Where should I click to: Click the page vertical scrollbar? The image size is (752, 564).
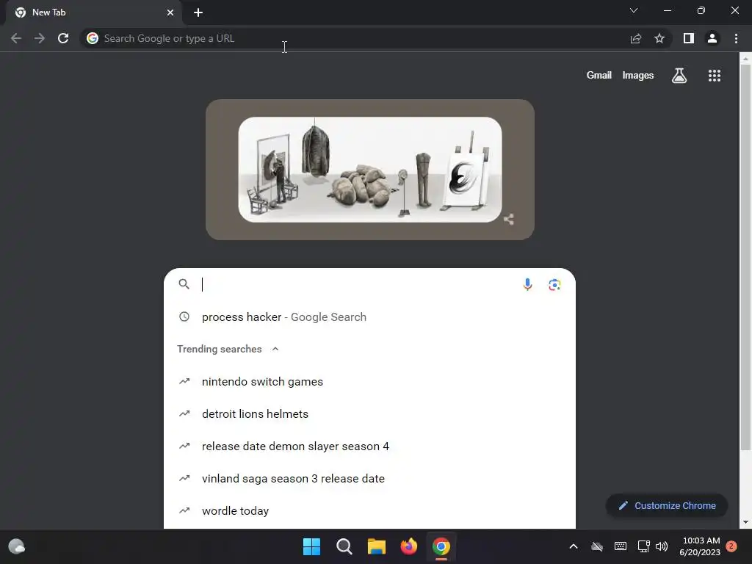tap(745, 258)
